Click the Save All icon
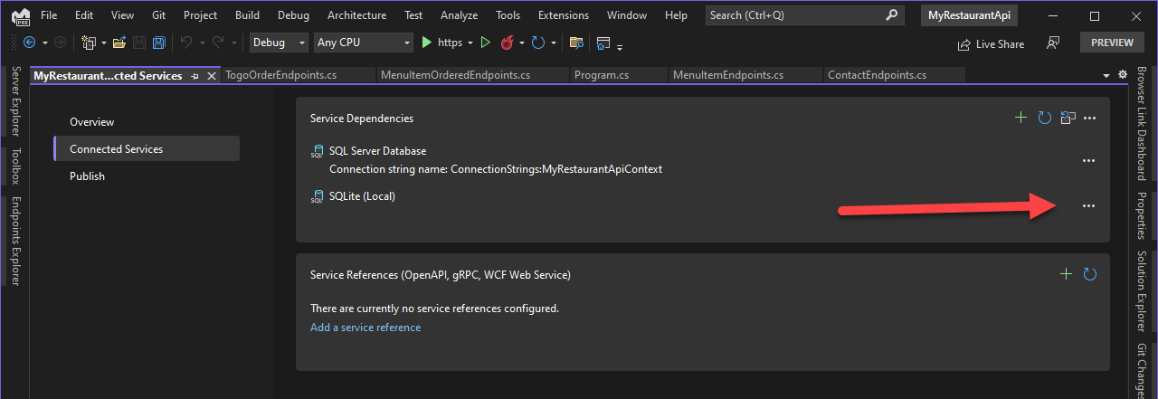 pyautogui.click(x=158, y=43)
